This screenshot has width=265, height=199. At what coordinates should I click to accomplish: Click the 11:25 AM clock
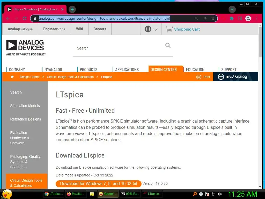242,194
